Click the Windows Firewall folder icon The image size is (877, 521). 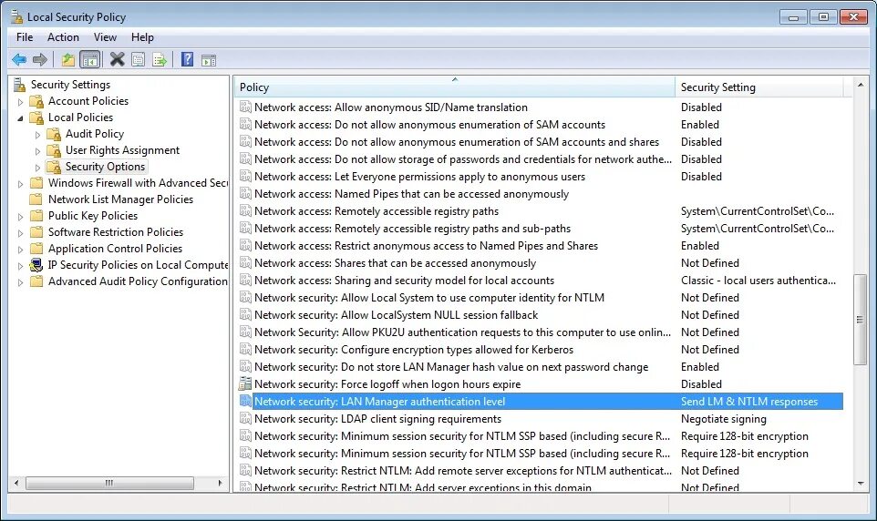[36, 183]
